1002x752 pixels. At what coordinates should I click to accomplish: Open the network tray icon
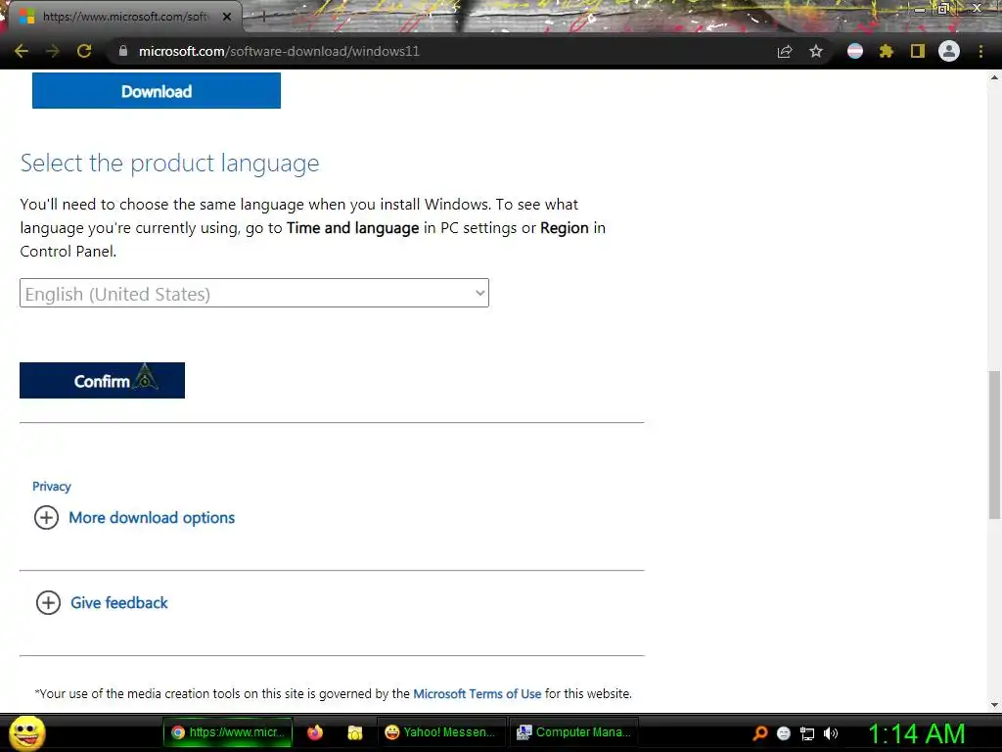(x=807, y=733)
